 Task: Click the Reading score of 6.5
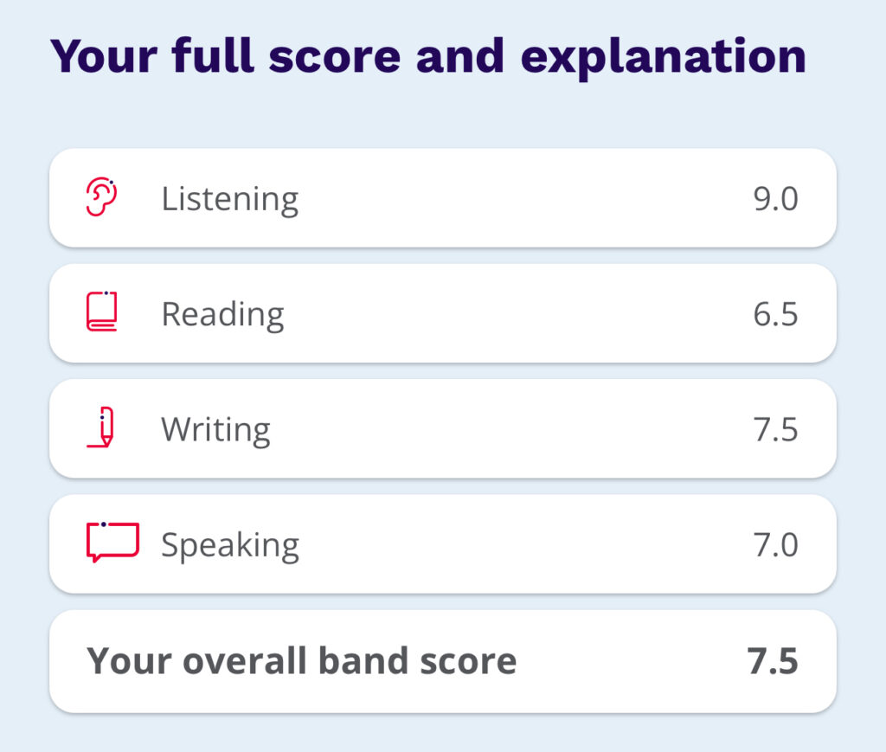(x=775, y=314)
